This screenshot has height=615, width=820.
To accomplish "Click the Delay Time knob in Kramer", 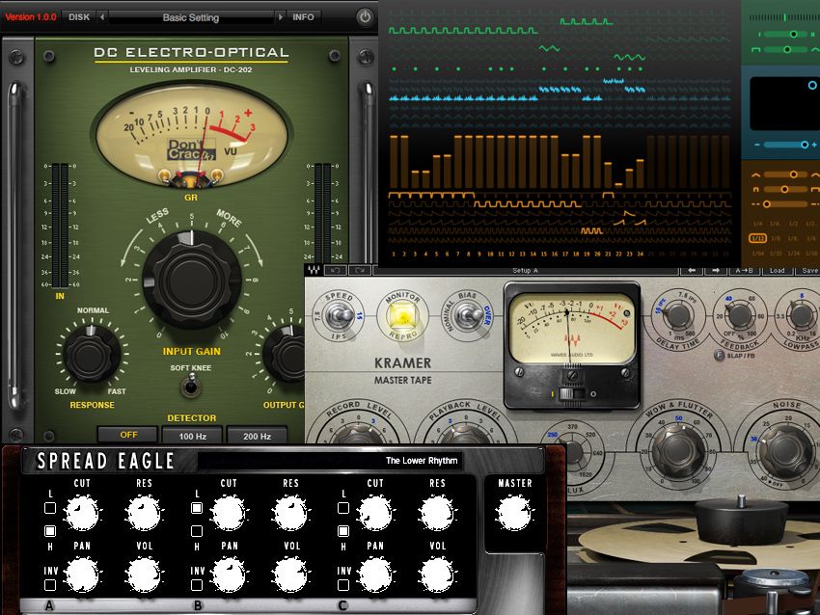I will coord(678,315).
